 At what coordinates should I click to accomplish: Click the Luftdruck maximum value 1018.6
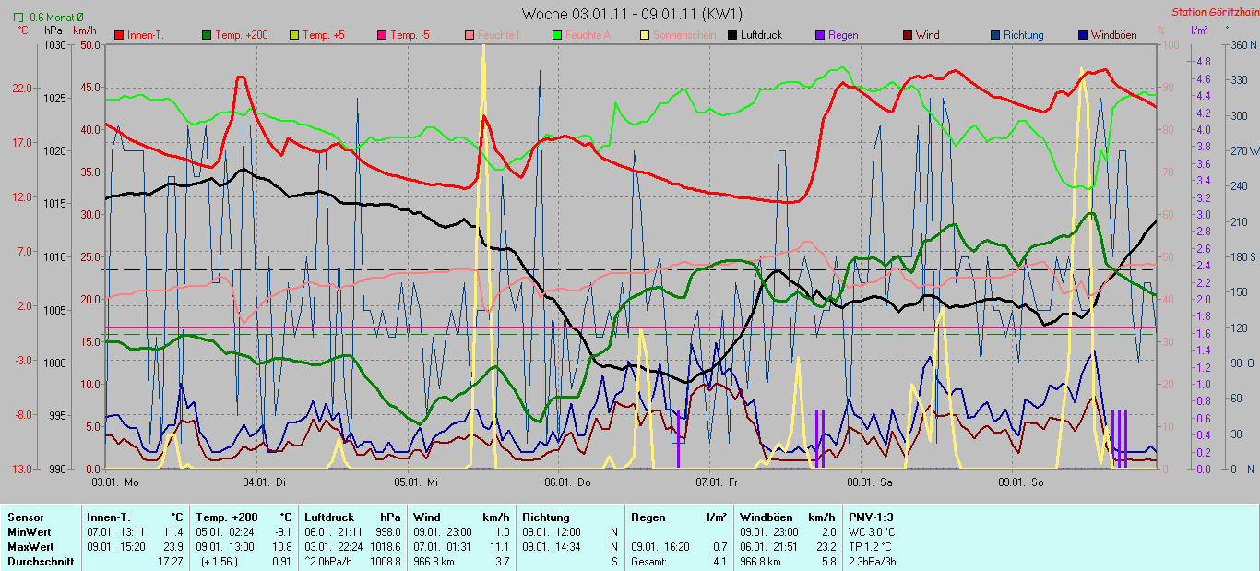[386, 547]
